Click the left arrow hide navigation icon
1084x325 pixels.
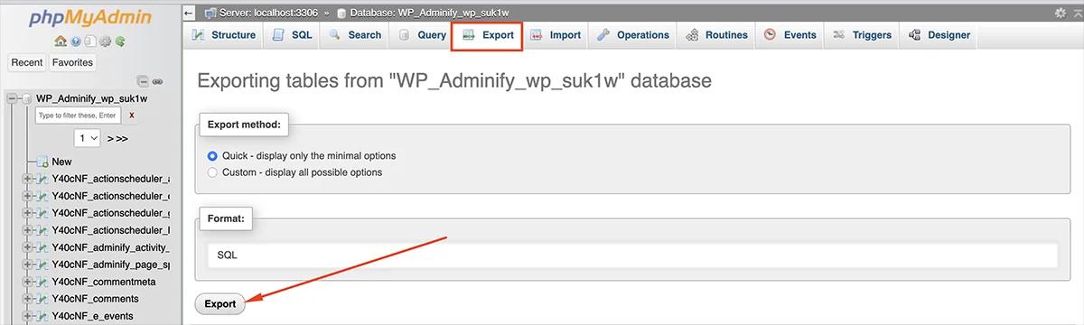point(188,13)
